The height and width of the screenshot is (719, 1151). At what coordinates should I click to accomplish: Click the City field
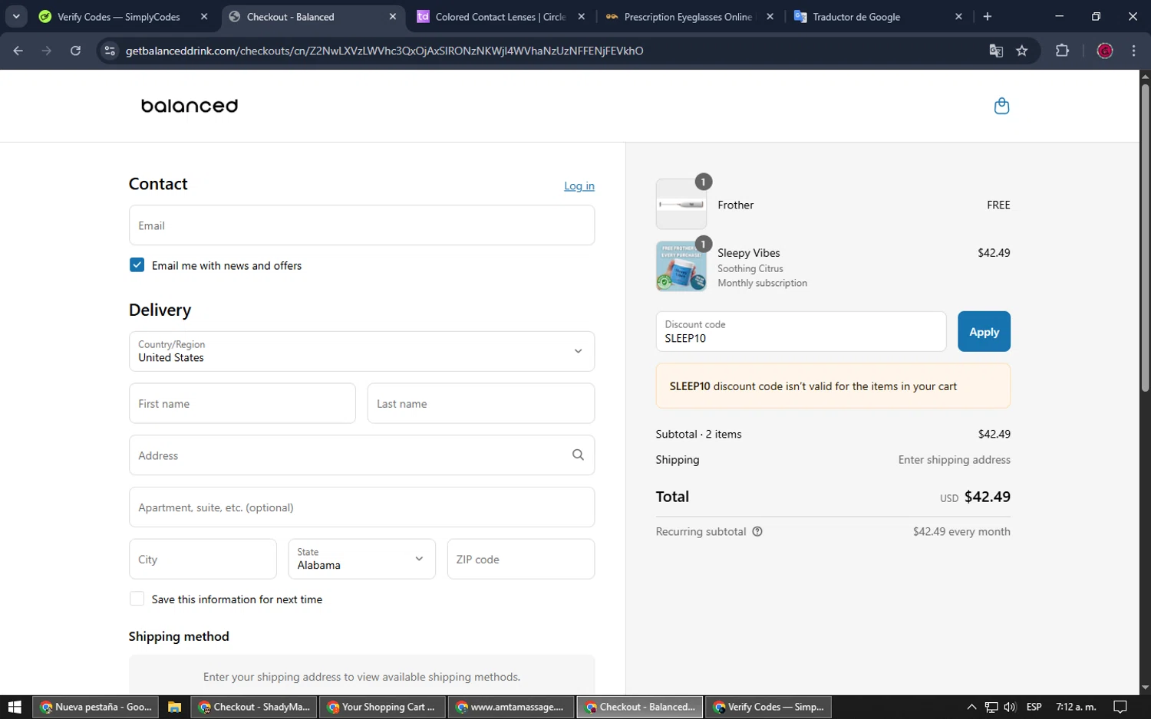click(x=203, y=559)
